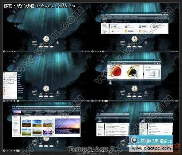182x155 pixels.
Task: Click the Start orb on the bottom-left desktop taskbar
Action: 4,151
